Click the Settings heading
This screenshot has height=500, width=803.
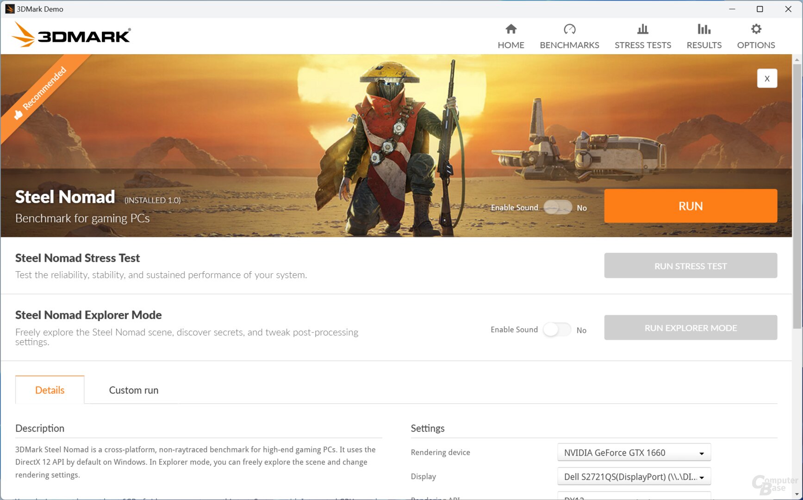point(428,428)
